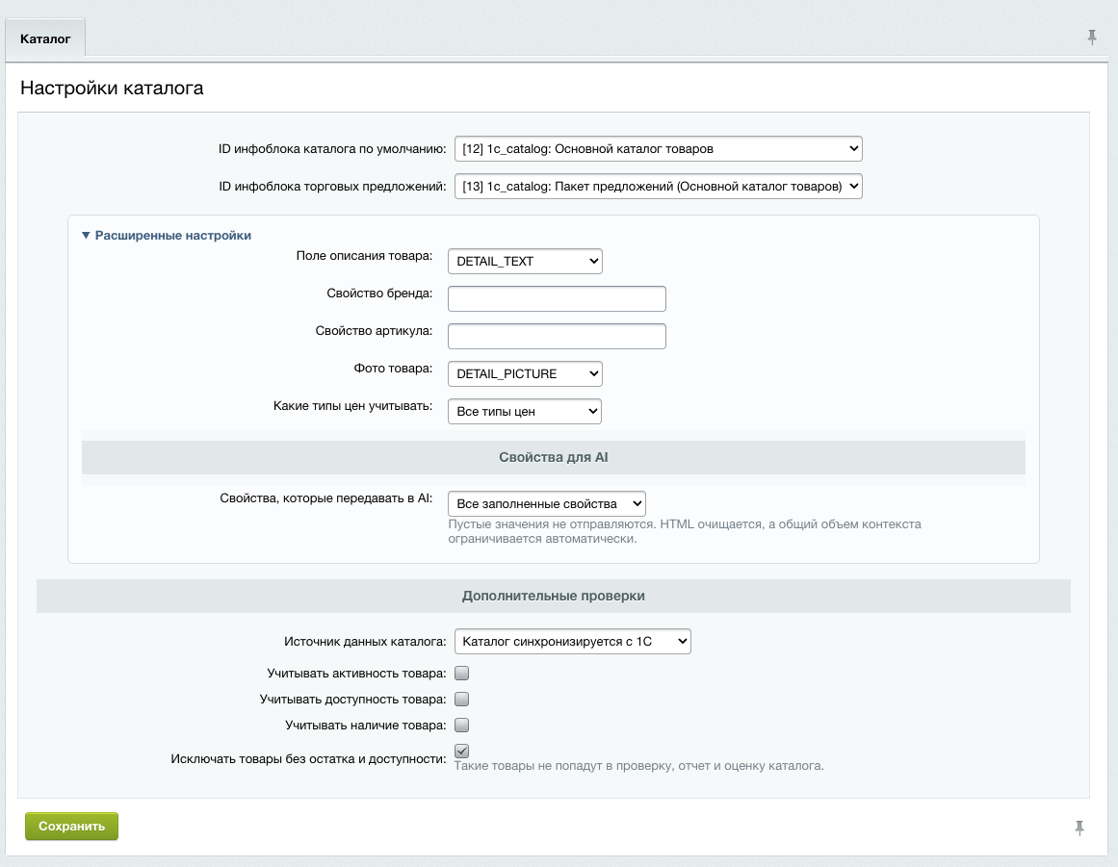This screenshot has height=867, width=1118.
Task: Open Поле описания товара DETAIL_TEXT dropdown
Action: [525, 262]
